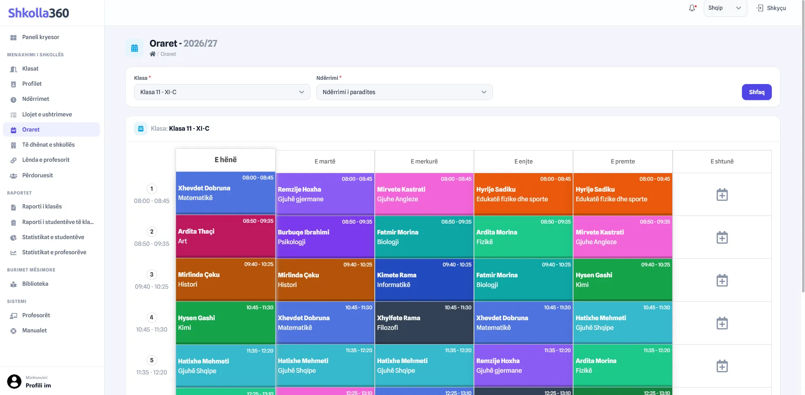
Task: Open the Profili im avatar
Action: pos(14,382)
